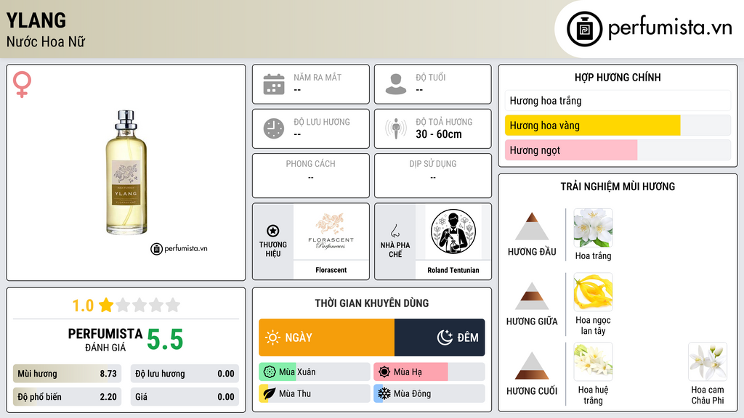This screenshot has height=418, width=744.
Task: Click the YLANG title heading
Action: pyautogui.click(x=36, y=20)
